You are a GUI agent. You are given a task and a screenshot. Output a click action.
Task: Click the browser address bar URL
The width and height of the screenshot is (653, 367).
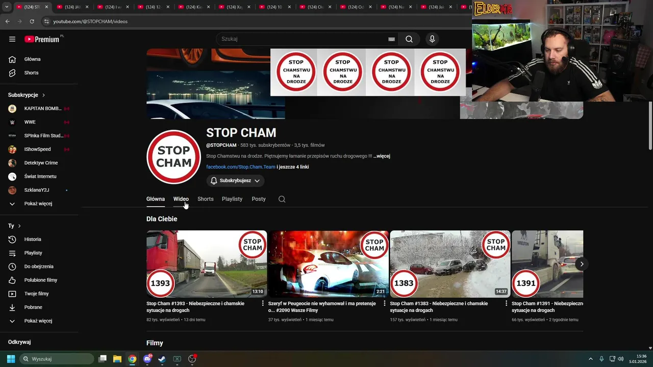90,21
